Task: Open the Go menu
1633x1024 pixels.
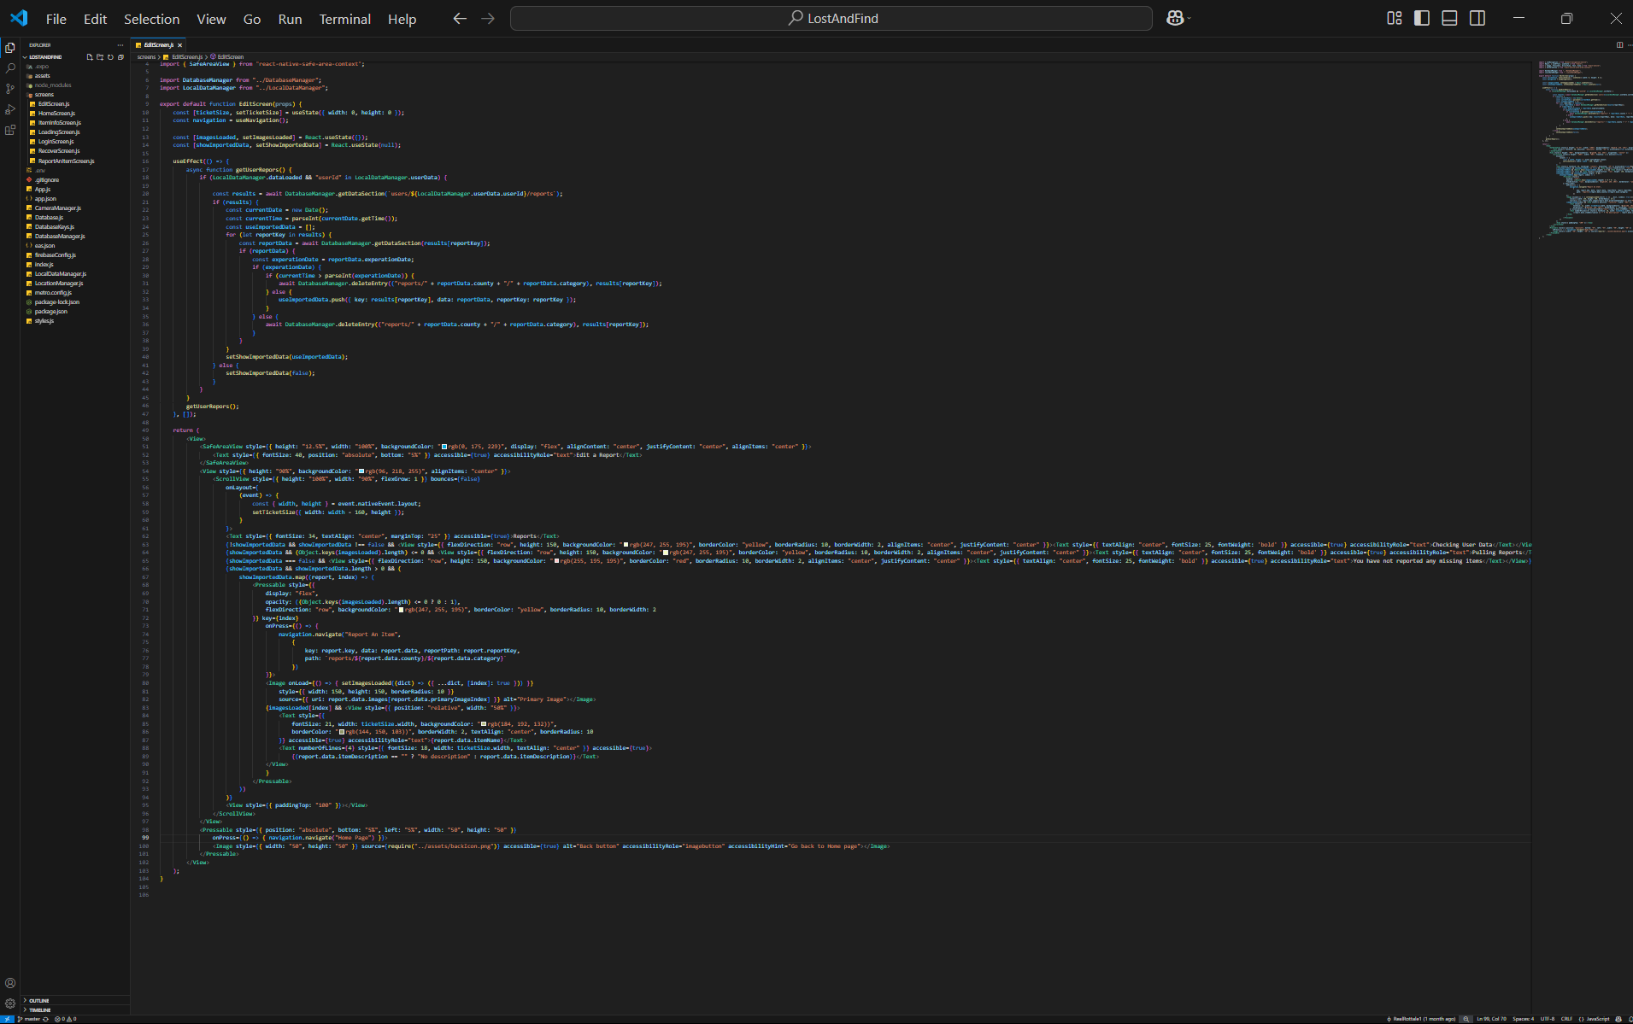Action: 252,19
